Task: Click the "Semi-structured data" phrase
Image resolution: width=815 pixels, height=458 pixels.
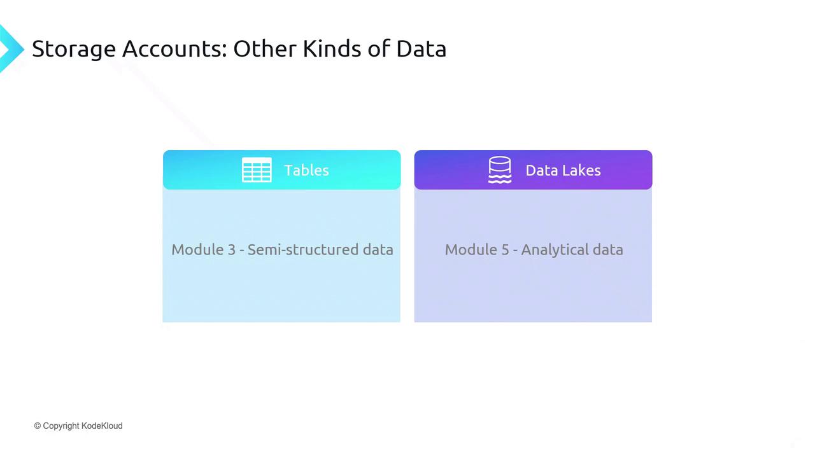Action: [x=320, y=249]
